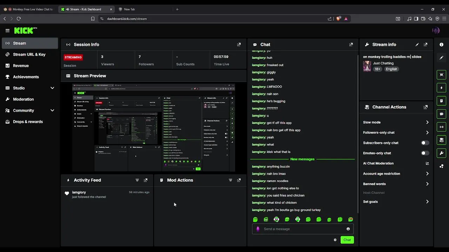Image resolution: width=449 pixels, height=252 pixels.
Task: Enable Subscribers-only chat toggle
Action: coord(425,143)
